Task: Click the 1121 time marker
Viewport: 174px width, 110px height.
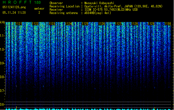Action: pos(19,24)
